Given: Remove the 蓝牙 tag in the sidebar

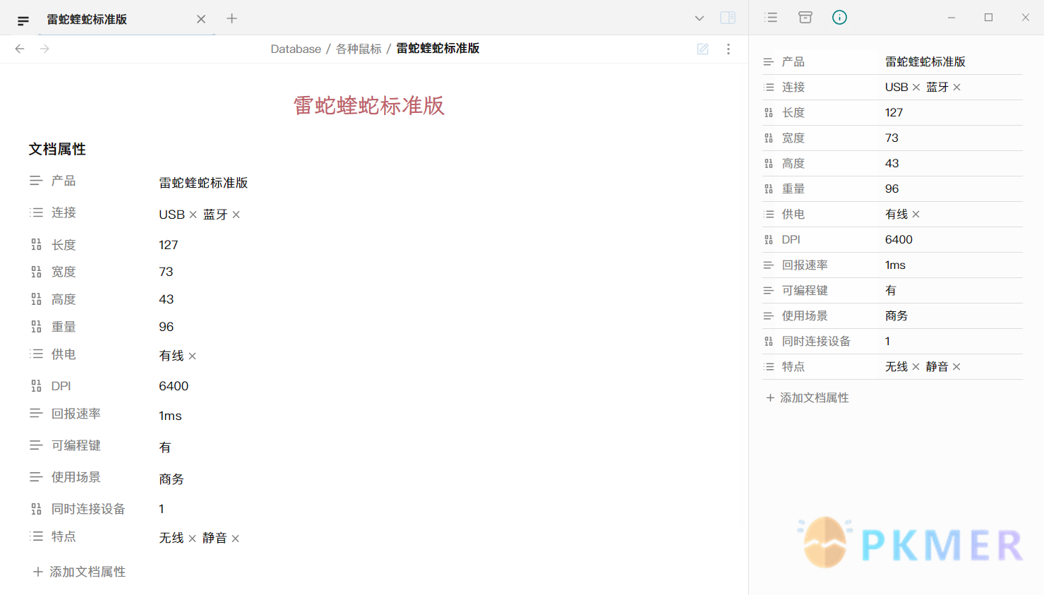Looking at the screenshot, I should point(957,88).
